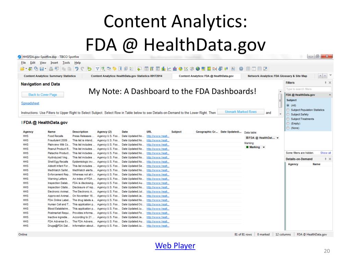Open the View menu
This screenshot has width=351, height=263.
43,63
